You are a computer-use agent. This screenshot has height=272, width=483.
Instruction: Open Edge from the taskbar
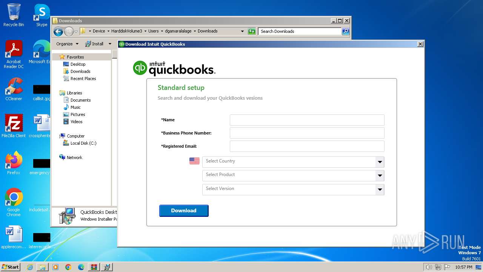click(x=81, y=267)
